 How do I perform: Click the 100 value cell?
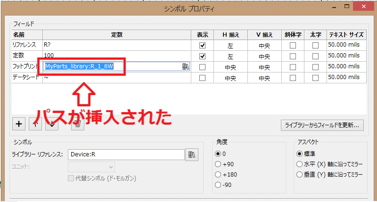(x=117, y=56)
